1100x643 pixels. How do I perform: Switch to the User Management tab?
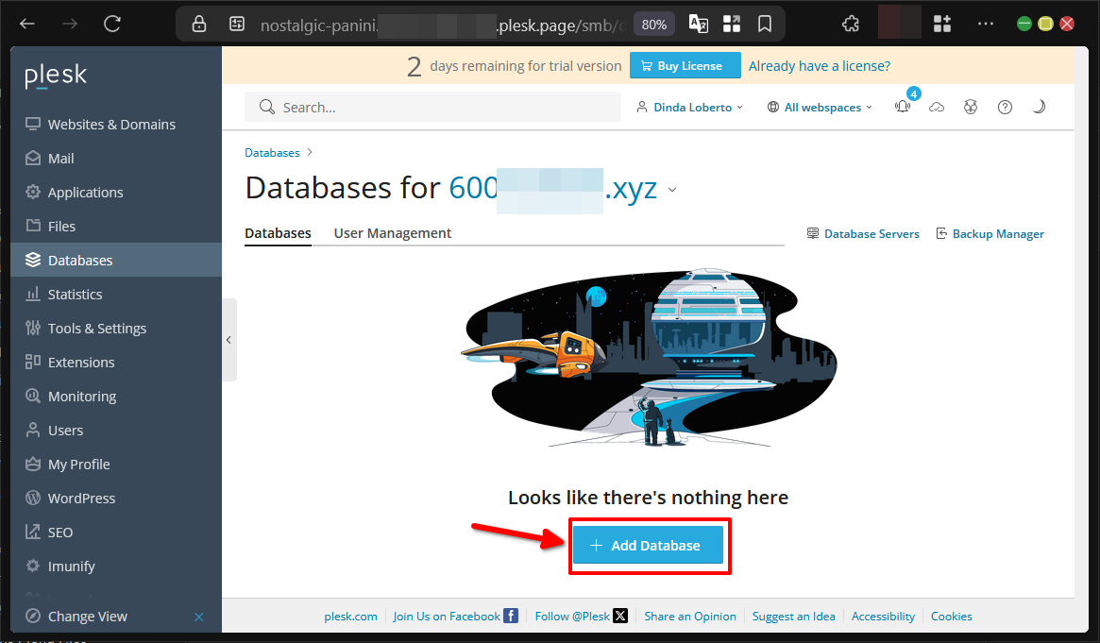click(392, 232)
